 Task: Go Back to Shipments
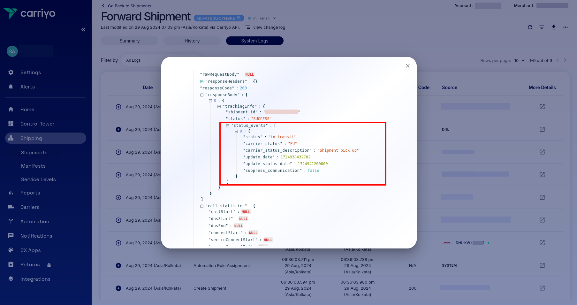[x=126, y=6]
